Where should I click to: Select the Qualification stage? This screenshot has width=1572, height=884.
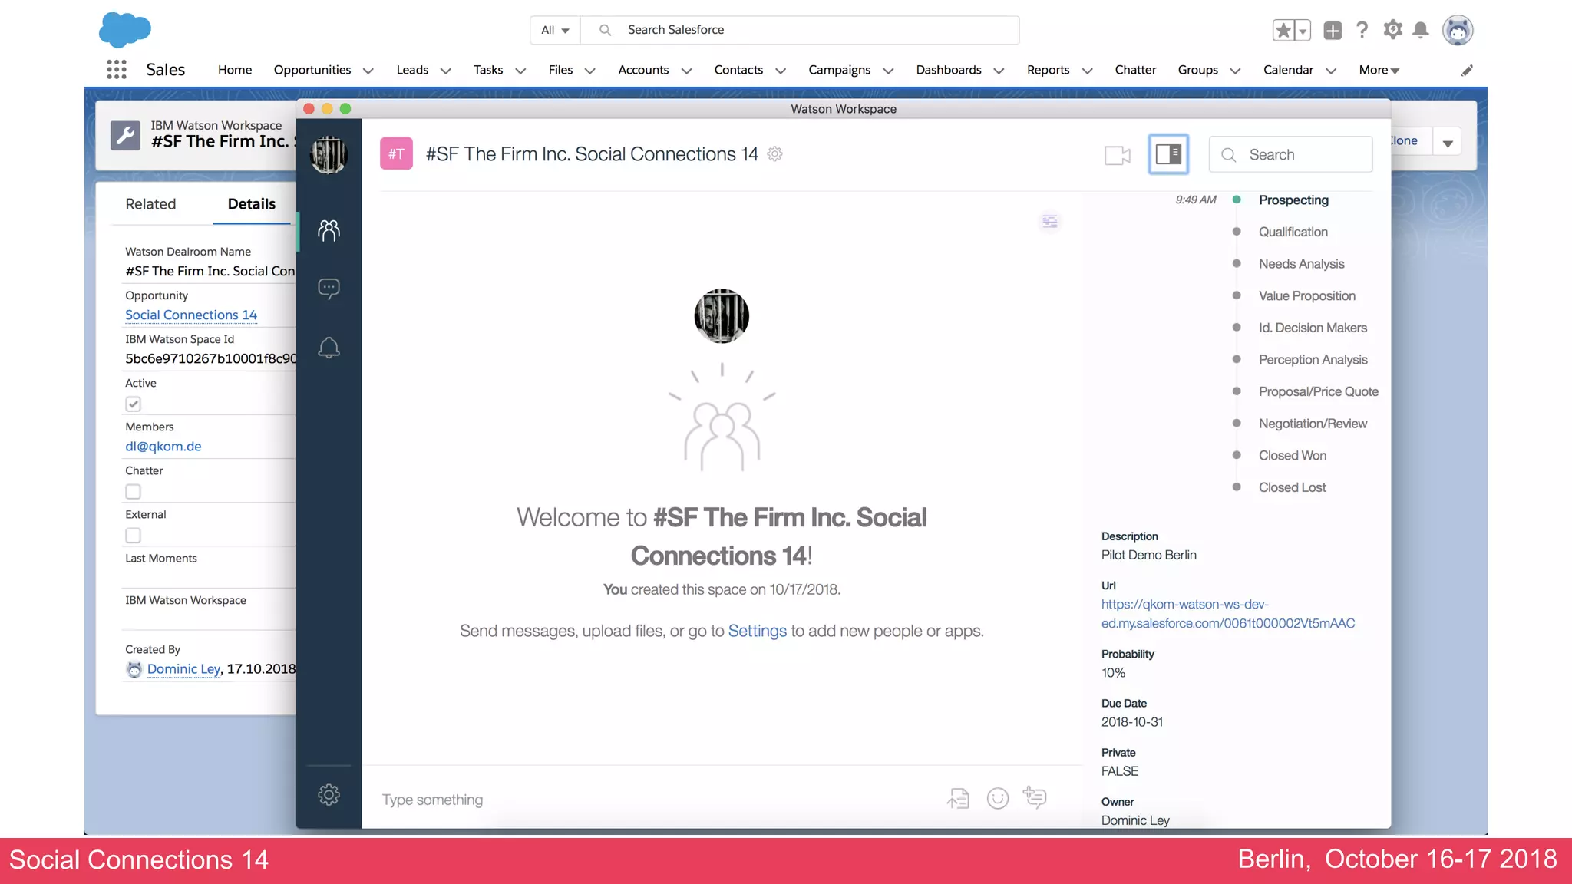1293,232
